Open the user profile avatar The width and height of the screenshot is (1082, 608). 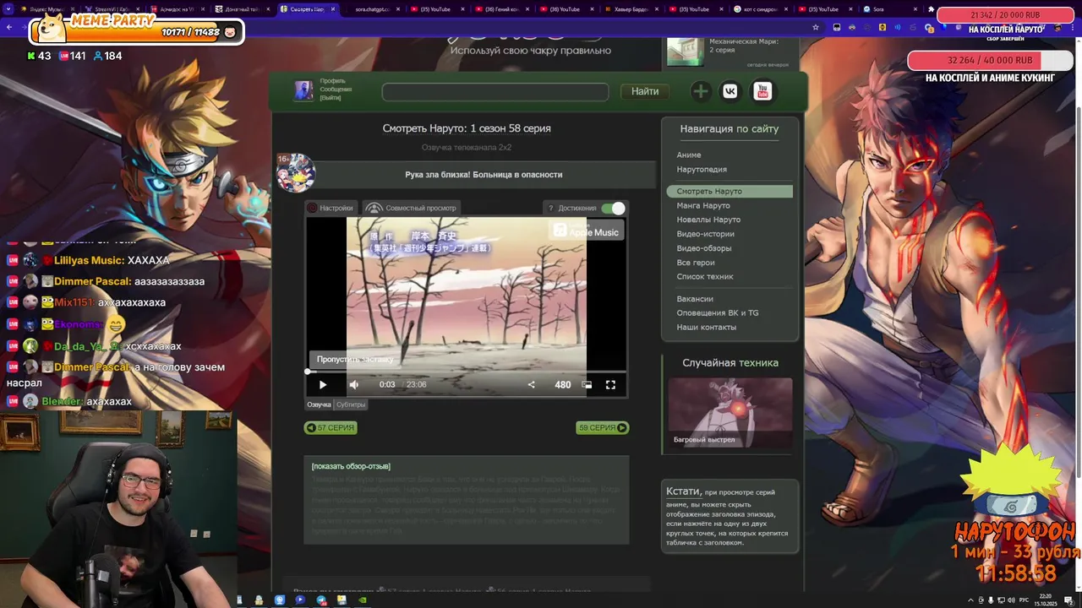tap(303, 91)
